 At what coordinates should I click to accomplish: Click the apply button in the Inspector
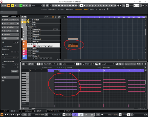click(x=14, y=71)
